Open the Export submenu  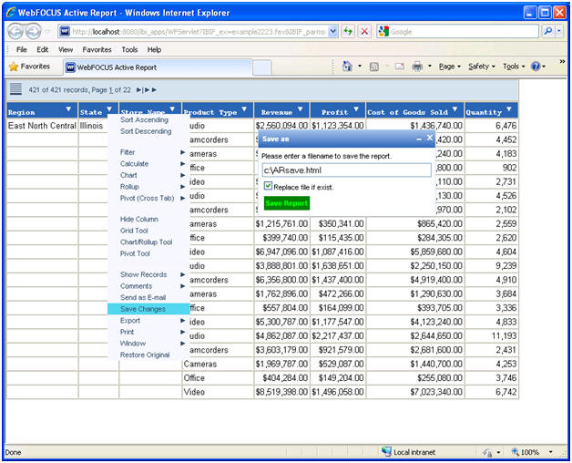point(149,321)
